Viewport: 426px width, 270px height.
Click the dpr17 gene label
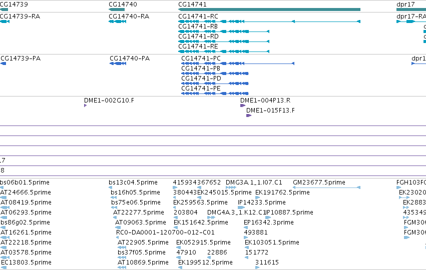[x=405, y=4]
